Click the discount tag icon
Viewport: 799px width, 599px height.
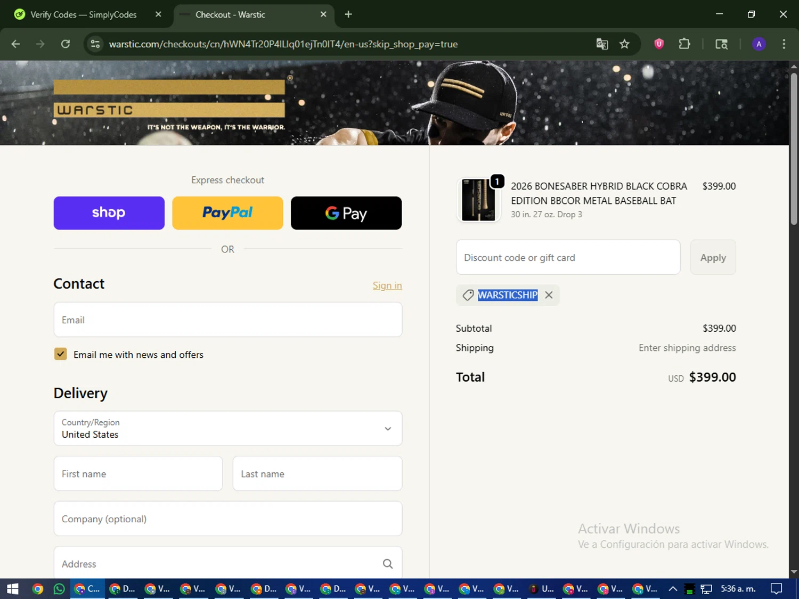pyautogui.click(x=468, y=295)
